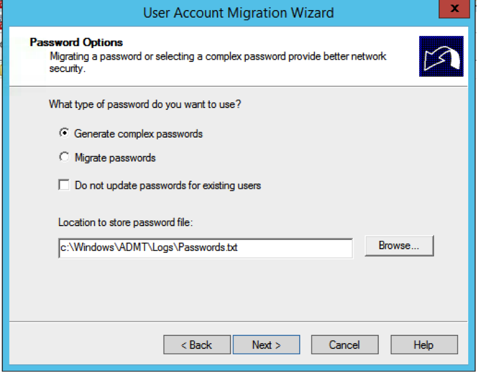Choose the Migrate passwords radio circle

(x=64, y=158)
